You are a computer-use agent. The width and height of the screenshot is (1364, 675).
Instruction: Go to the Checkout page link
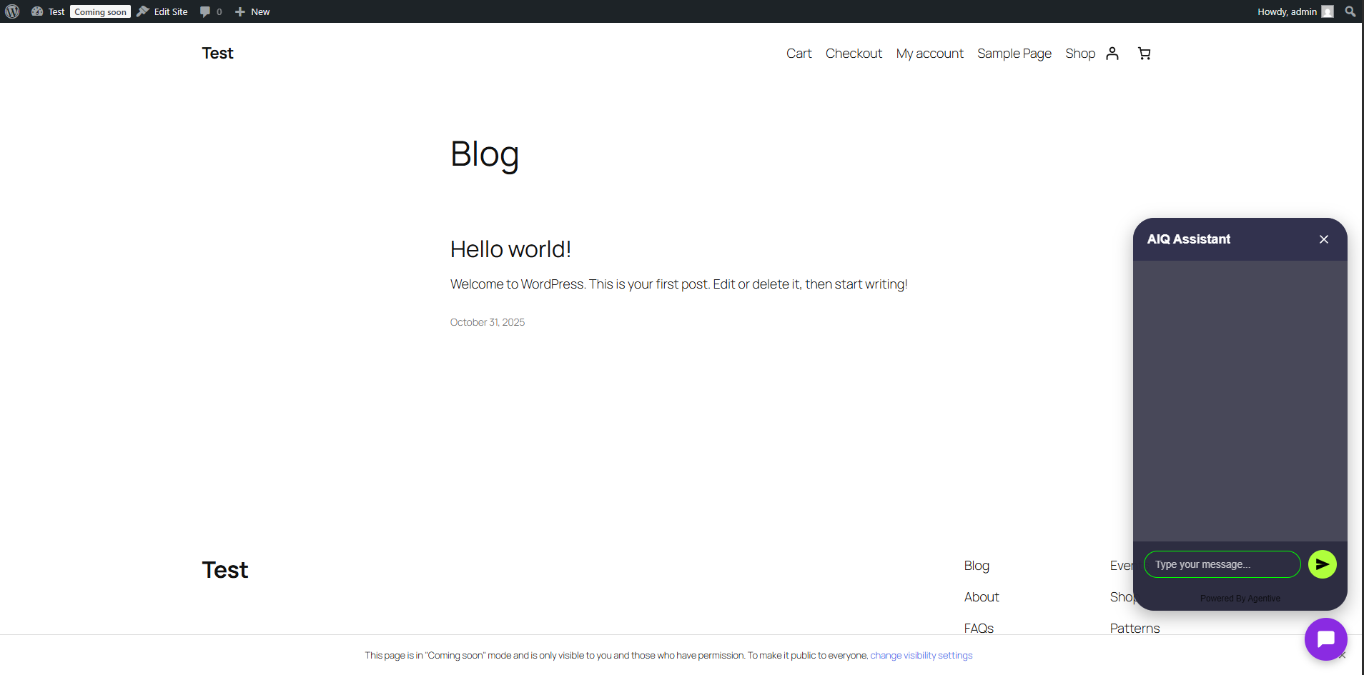854,54
